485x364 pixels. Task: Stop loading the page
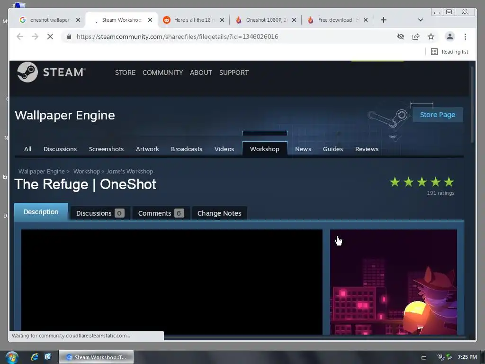click(x=50, y=36)
